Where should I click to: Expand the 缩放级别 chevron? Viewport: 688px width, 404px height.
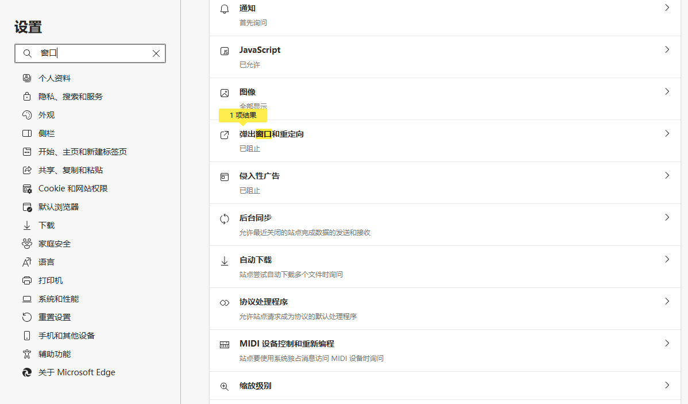click(667, 386)
